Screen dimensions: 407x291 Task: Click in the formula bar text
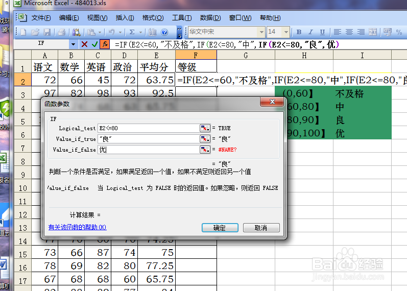coord(227,44)
